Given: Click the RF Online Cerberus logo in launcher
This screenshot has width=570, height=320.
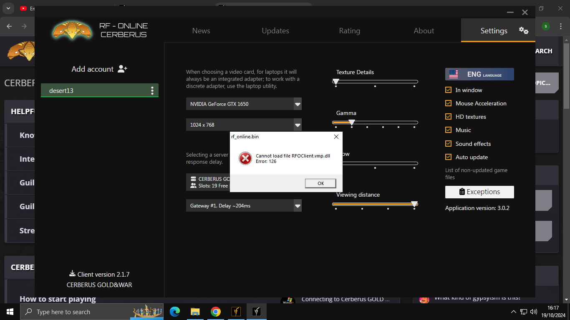Looking at the screenshot, I should (72, 30).
